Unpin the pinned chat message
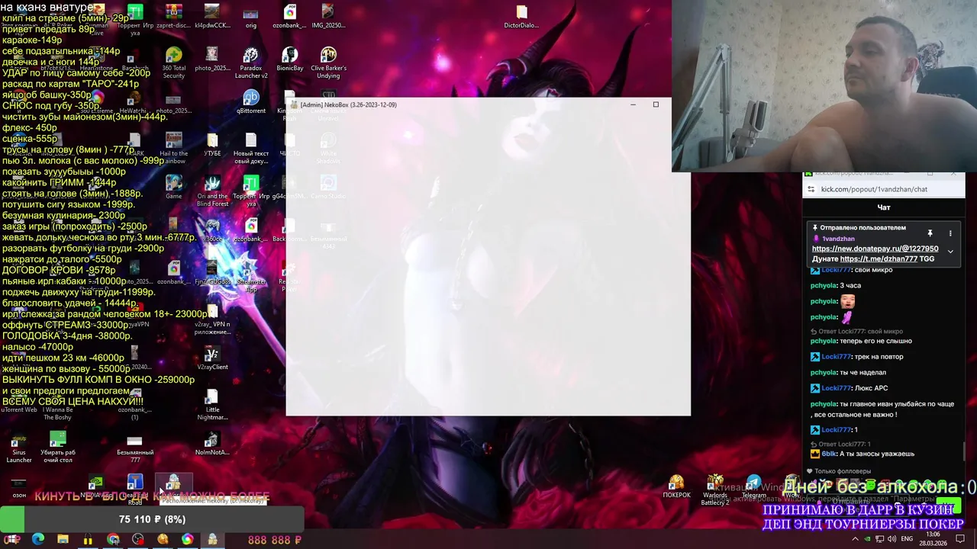The image size is (977, 549). point(930,233)
